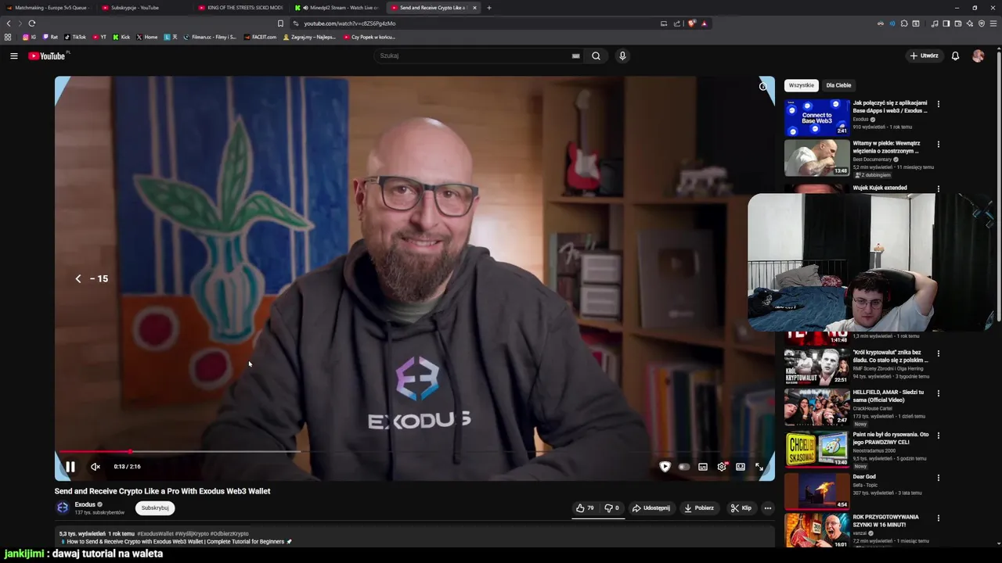Viewport: 1002px width, 563px height.
Task: Open the on-screen keyboard icon in search box
Action: [575, 56]
